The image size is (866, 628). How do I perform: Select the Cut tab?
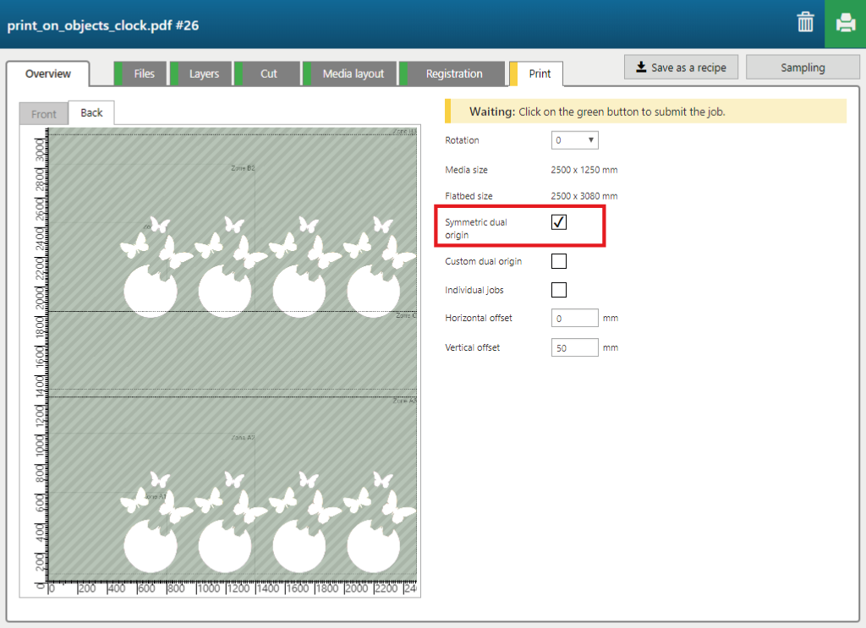click(268, 74)
